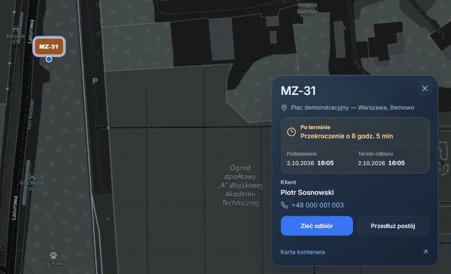The height and width of the screenshot is (274, 451).
Task: Click the phone handset icon
Action: tap(284, 205)
